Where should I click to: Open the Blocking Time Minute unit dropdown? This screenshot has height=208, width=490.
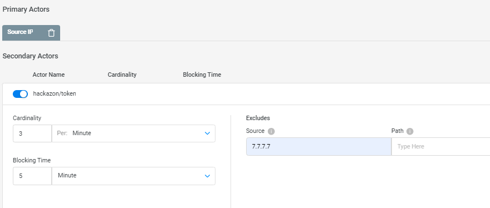(x=134, y=176)
